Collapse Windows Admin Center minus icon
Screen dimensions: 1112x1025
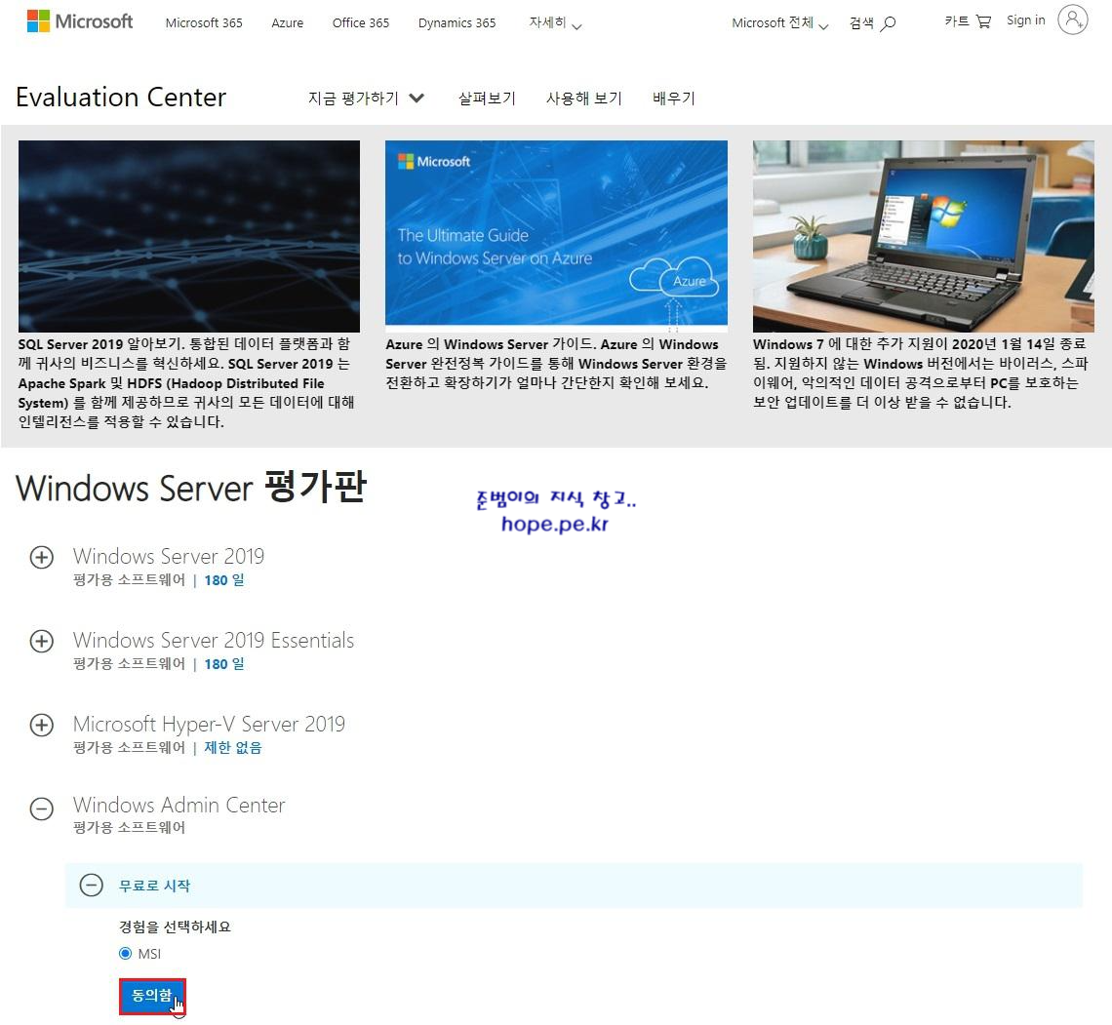pyautogui.click(x=42, y=808)
